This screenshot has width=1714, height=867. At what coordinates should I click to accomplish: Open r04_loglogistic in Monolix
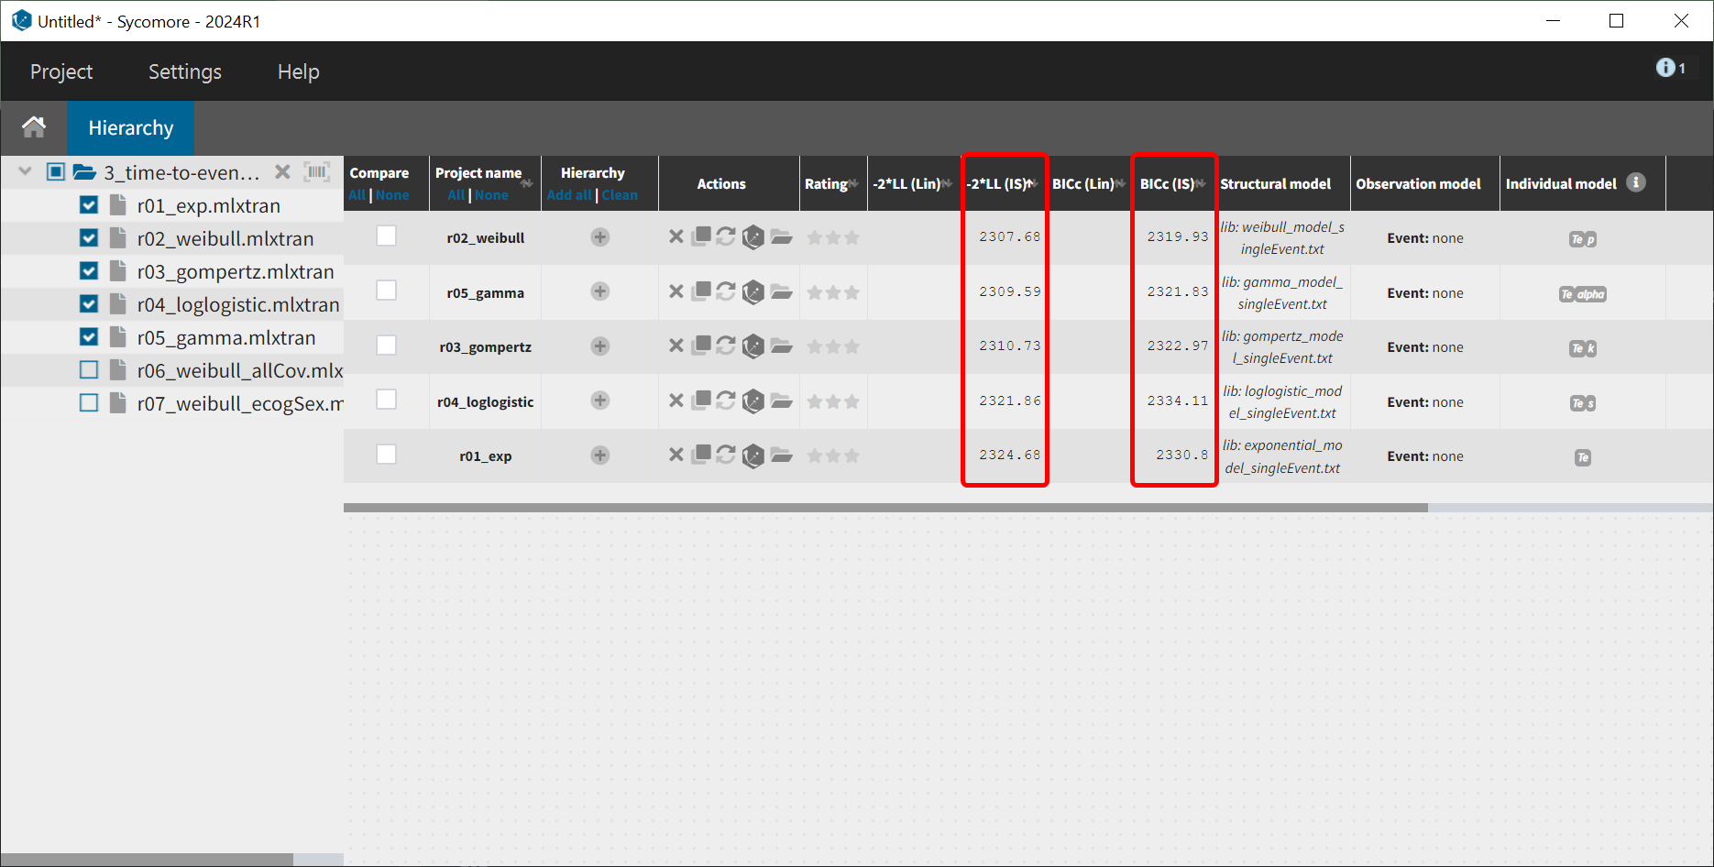click(753, 401)
